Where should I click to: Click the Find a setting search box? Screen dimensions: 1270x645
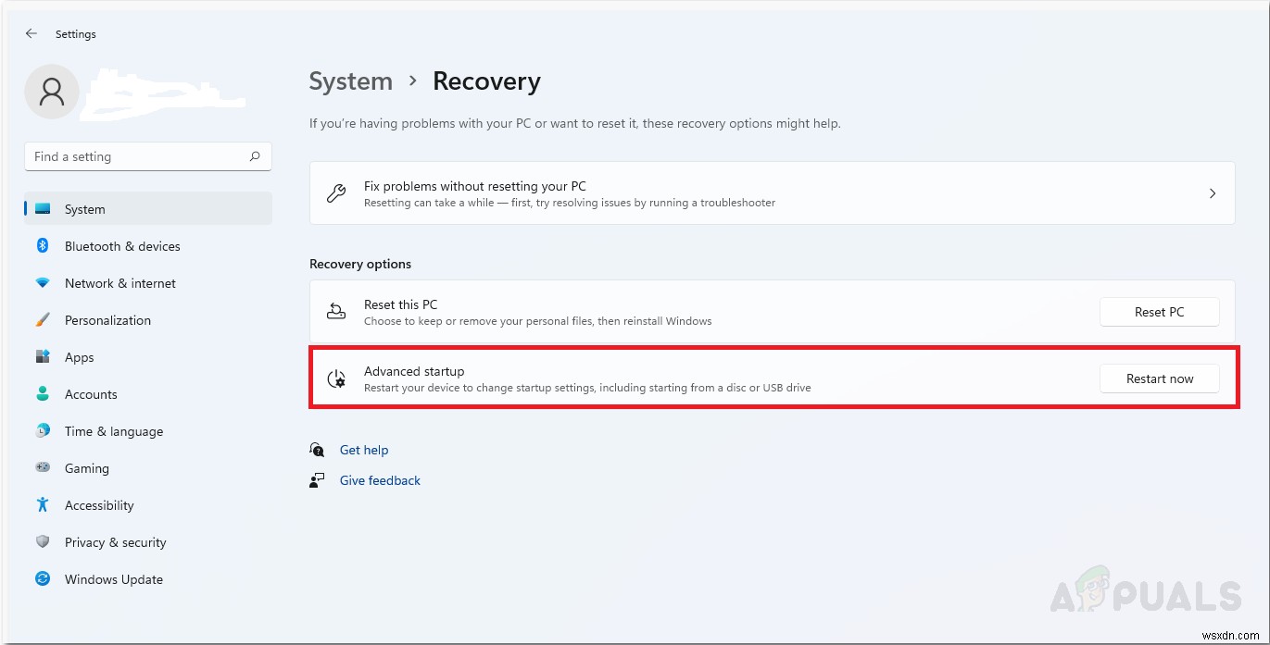[139, 156]
